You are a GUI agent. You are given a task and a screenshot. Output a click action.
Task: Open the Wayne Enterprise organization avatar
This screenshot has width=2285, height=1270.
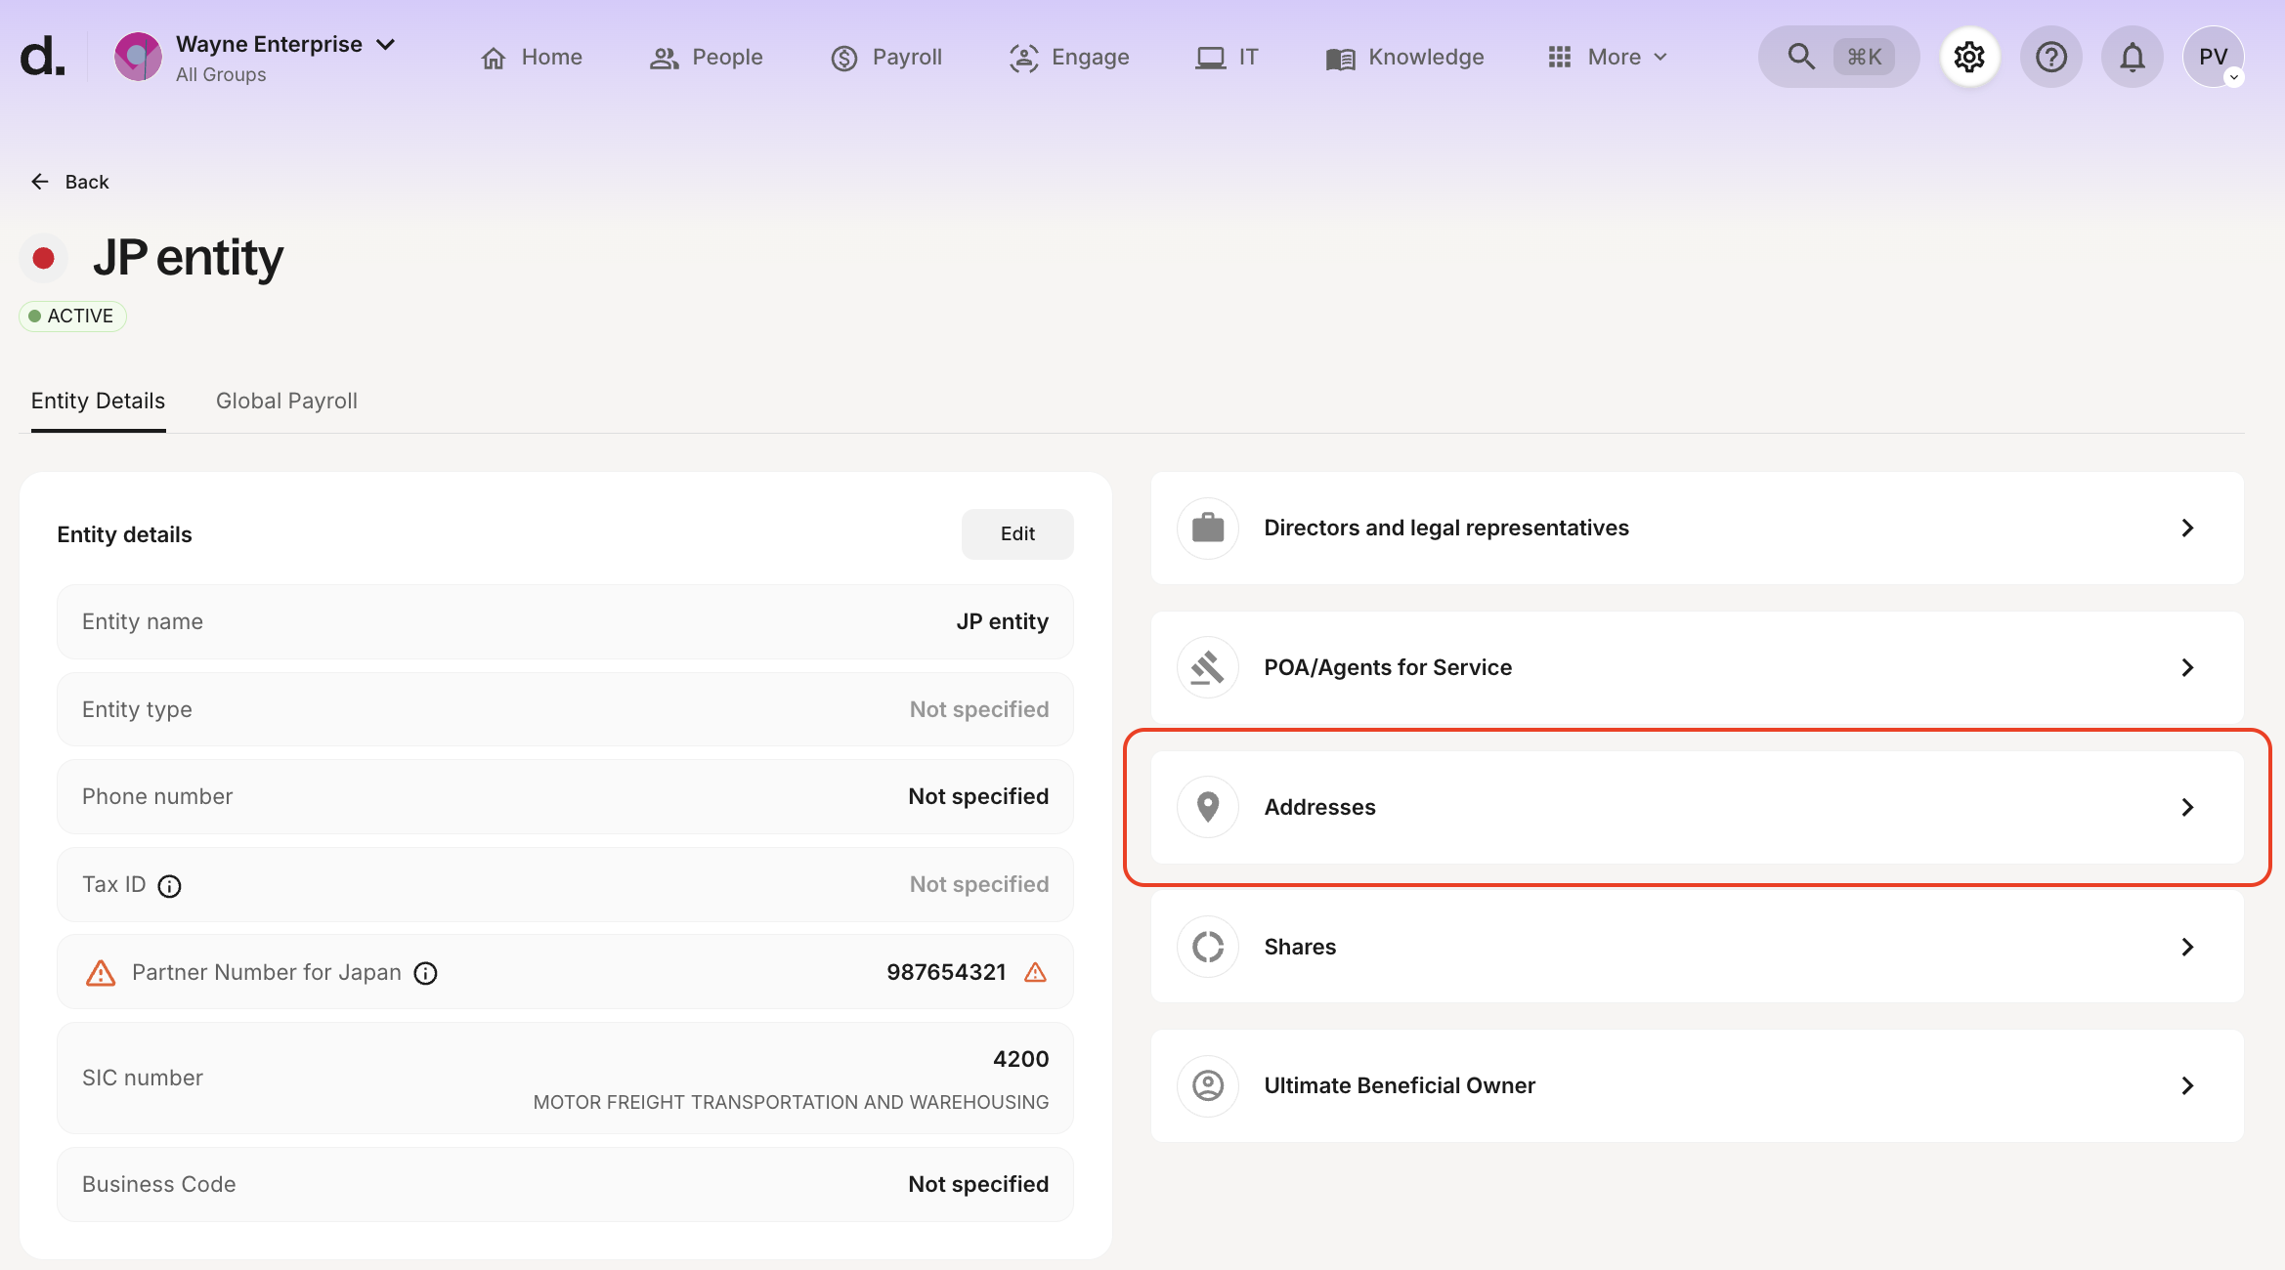pos(138,57)
